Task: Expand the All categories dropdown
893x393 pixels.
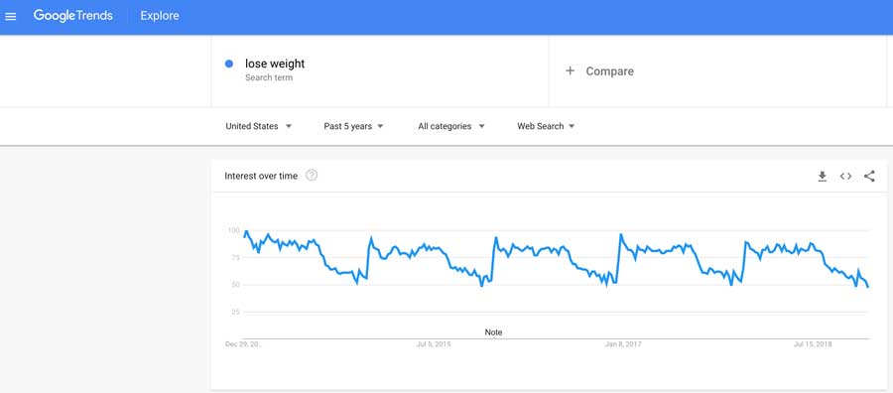Action: point(451,126)
